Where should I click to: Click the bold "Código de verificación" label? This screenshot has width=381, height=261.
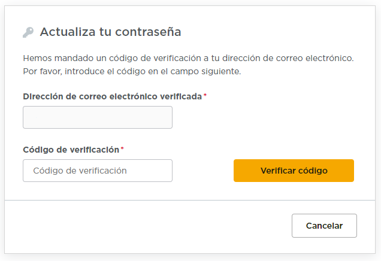point(71,149)
